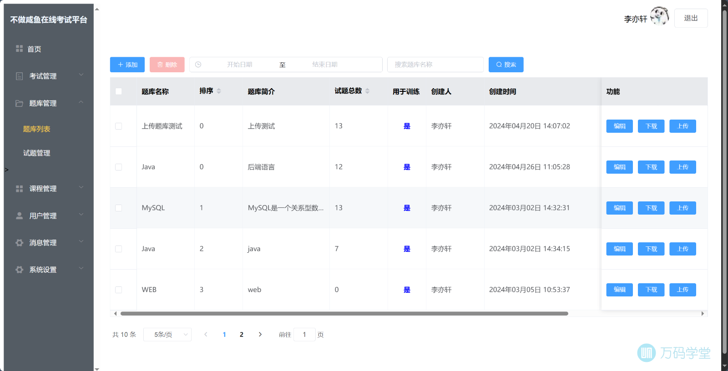Viewport: 728px width, 371px height.
Task: Check the row for 上传题库测试
Action: (x=119, y=126)
